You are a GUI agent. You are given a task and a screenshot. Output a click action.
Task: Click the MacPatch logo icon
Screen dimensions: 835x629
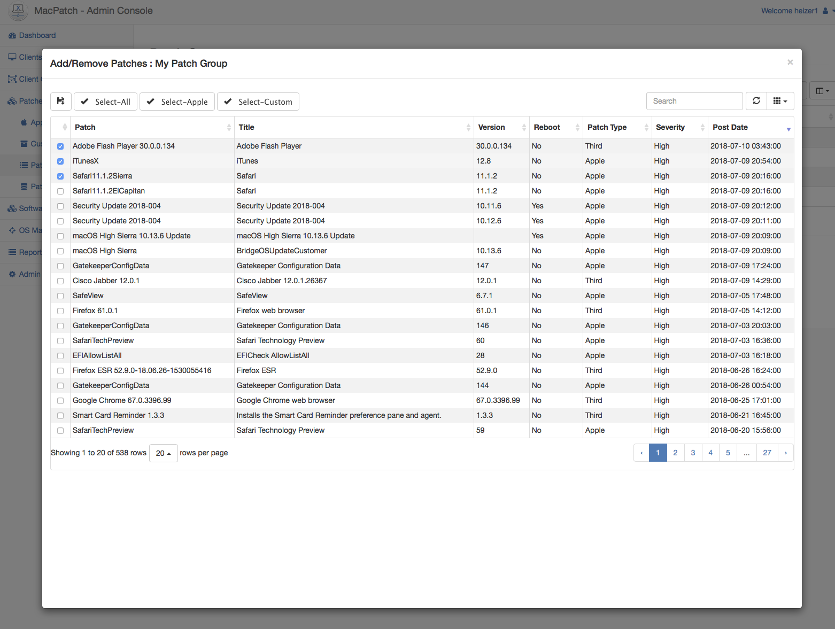click(x=18, y=10)
